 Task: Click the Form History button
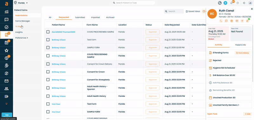tap(242, 53)
